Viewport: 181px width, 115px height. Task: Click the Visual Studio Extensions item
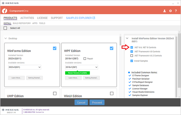(x=143, y=92)
